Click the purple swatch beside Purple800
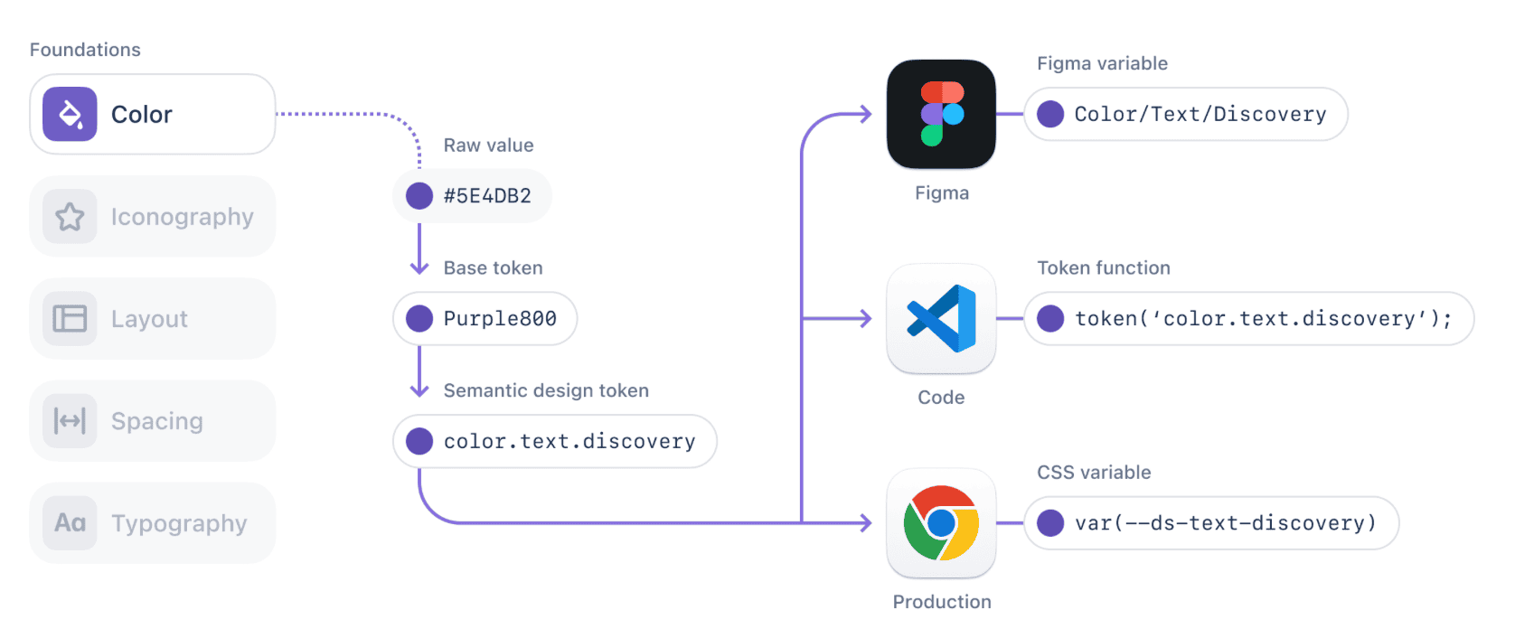1515x638 pixels. (419, 318)
